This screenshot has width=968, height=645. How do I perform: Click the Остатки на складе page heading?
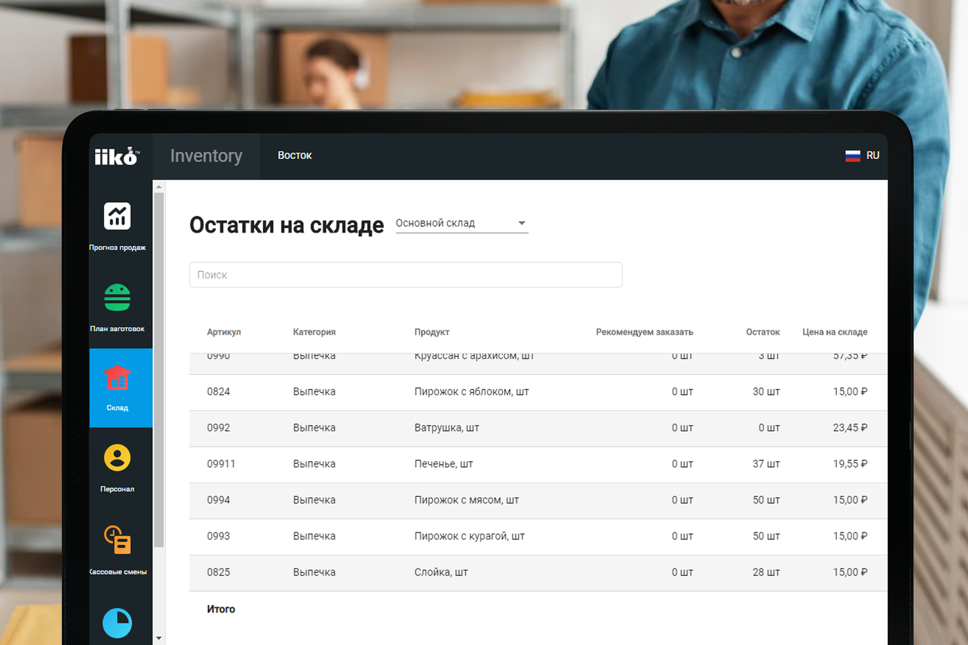point(286,225)
